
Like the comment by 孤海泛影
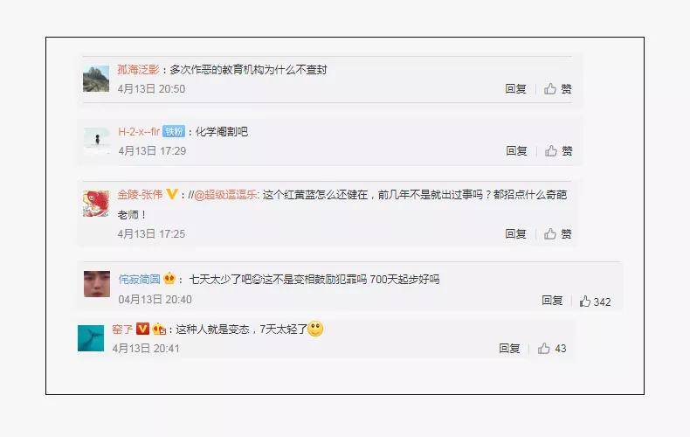(x=557, y=89)
